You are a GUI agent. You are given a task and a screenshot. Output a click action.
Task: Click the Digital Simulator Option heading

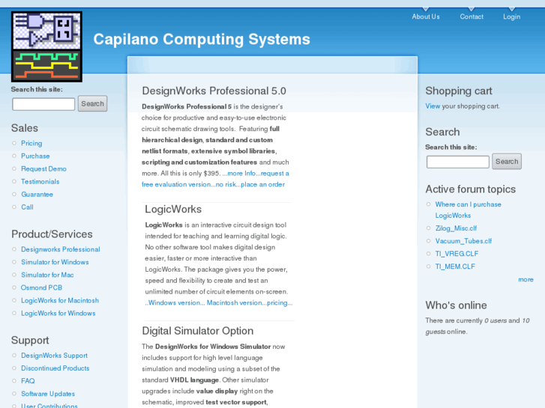197,331
